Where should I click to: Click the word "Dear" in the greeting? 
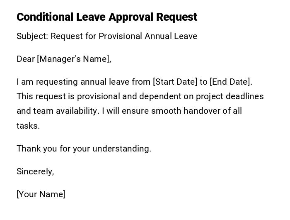point(25,59)
